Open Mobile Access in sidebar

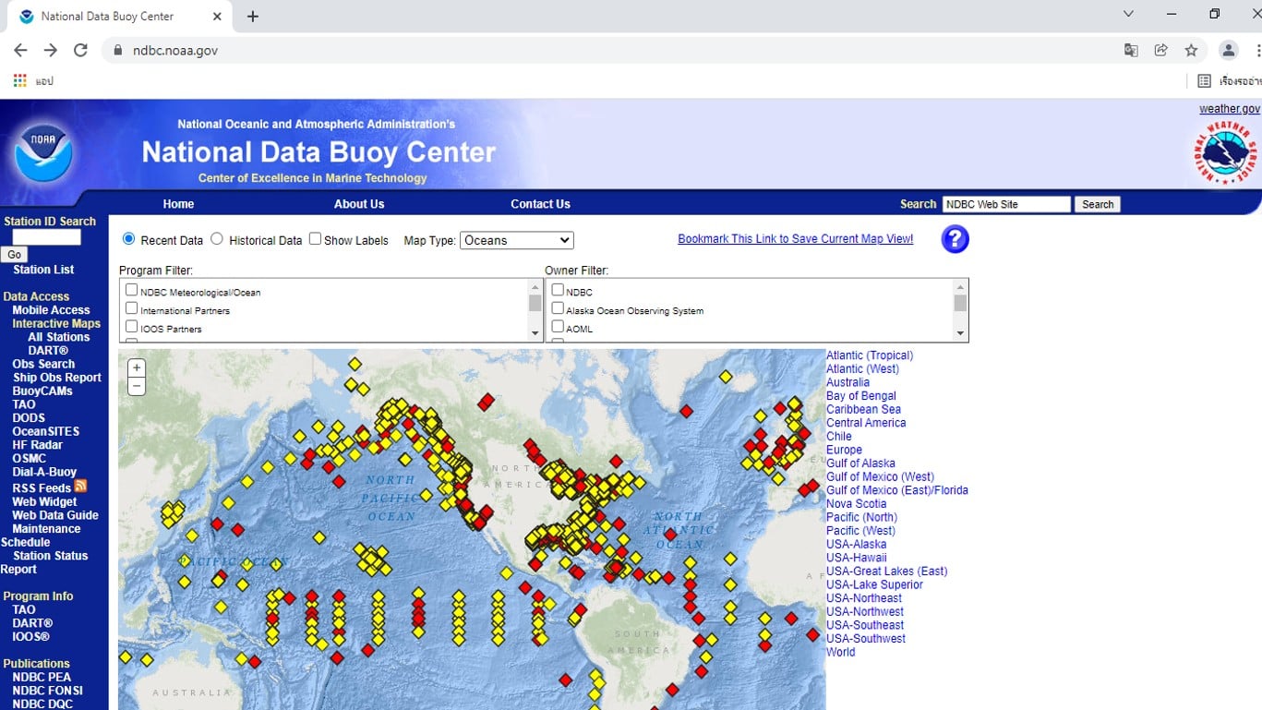tap(51, 310)
